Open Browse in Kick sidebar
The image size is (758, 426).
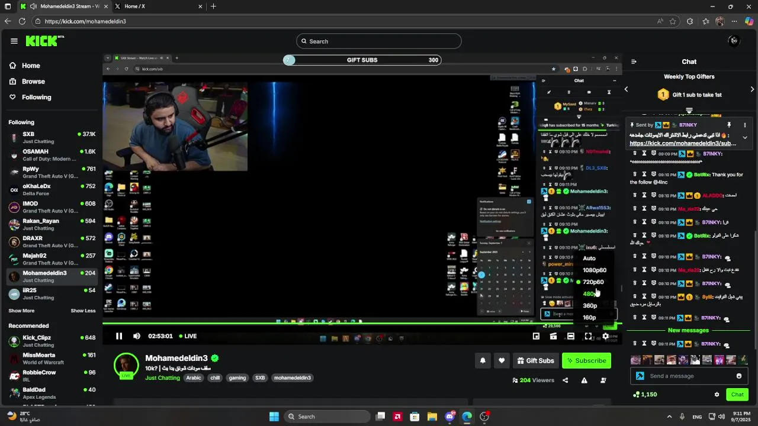coord(33,81)
